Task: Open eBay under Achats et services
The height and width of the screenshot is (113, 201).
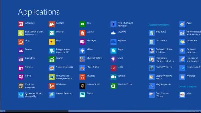Action: 182,95
